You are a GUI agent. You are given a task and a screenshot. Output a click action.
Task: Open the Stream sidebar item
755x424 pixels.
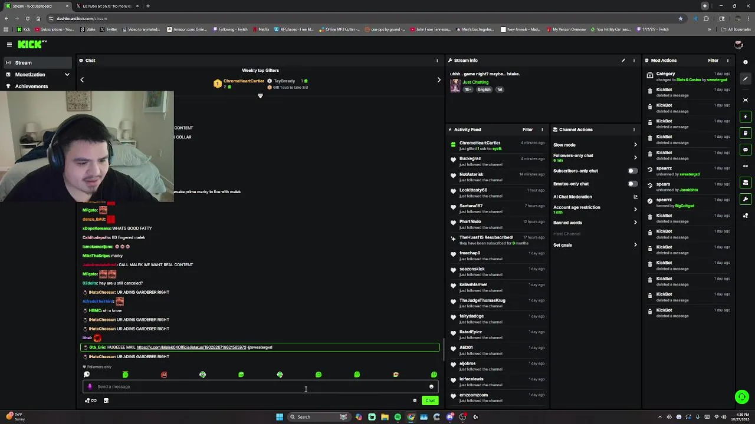coord(37,62)
